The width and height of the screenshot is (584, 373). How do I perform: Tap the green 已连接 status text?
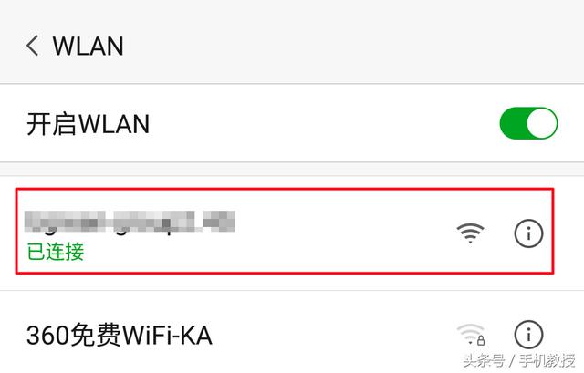click(x=56, y=252)
